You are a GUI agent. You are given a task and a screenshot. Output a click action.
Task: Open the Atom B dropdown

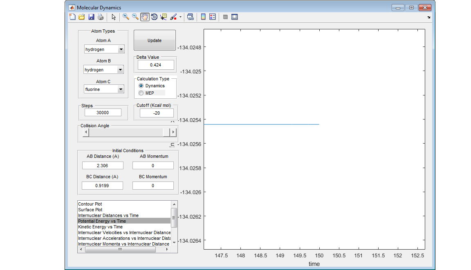point(120,70)
